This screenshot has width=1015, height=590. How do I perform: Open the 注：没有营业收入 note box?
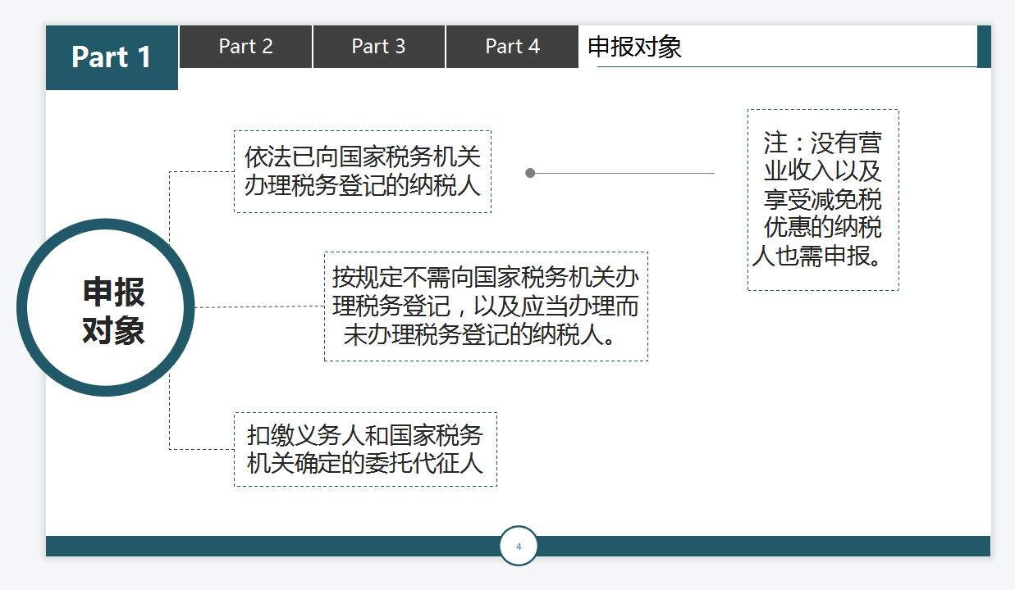tap(822, 199)
